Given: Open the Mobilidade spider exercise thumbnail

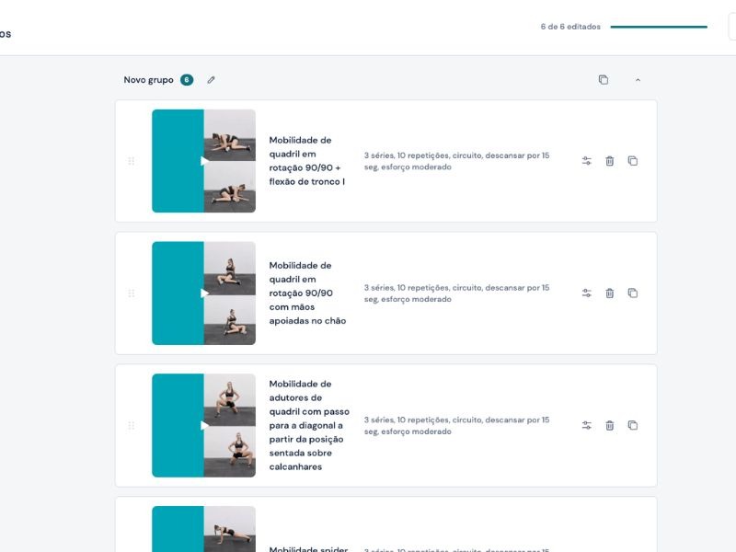Looking at the screenshot, I should tap(204, 530).
